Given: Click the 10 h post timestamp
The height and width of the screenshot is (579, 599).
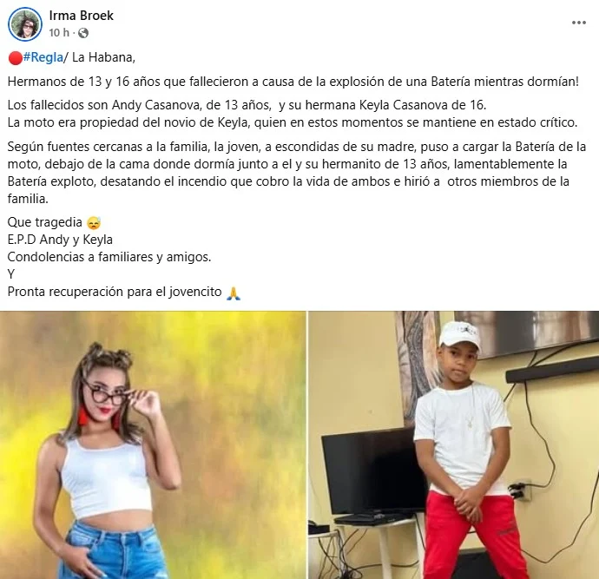Looking at the screenshot, I should 59,33.
